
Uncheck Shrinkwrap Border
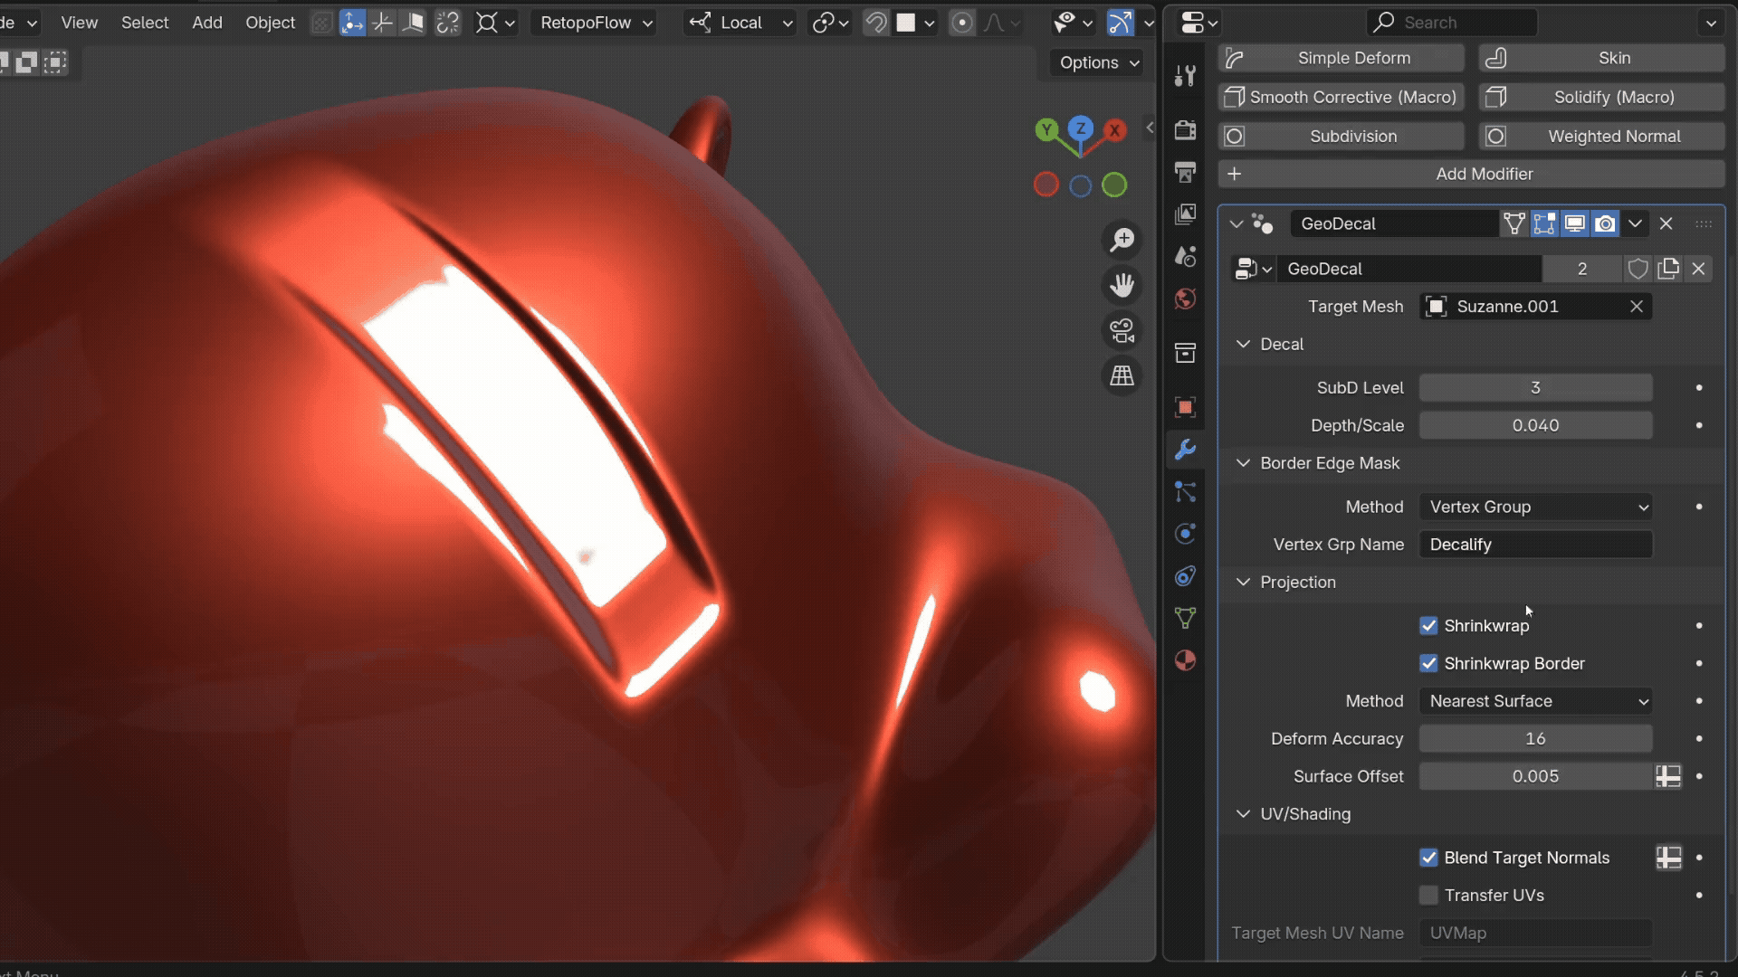point(1428,663)
